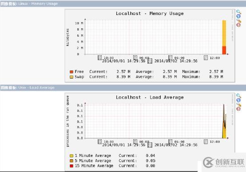Click the 5 Minute Average legend swatch

click(x=71, y=161)
